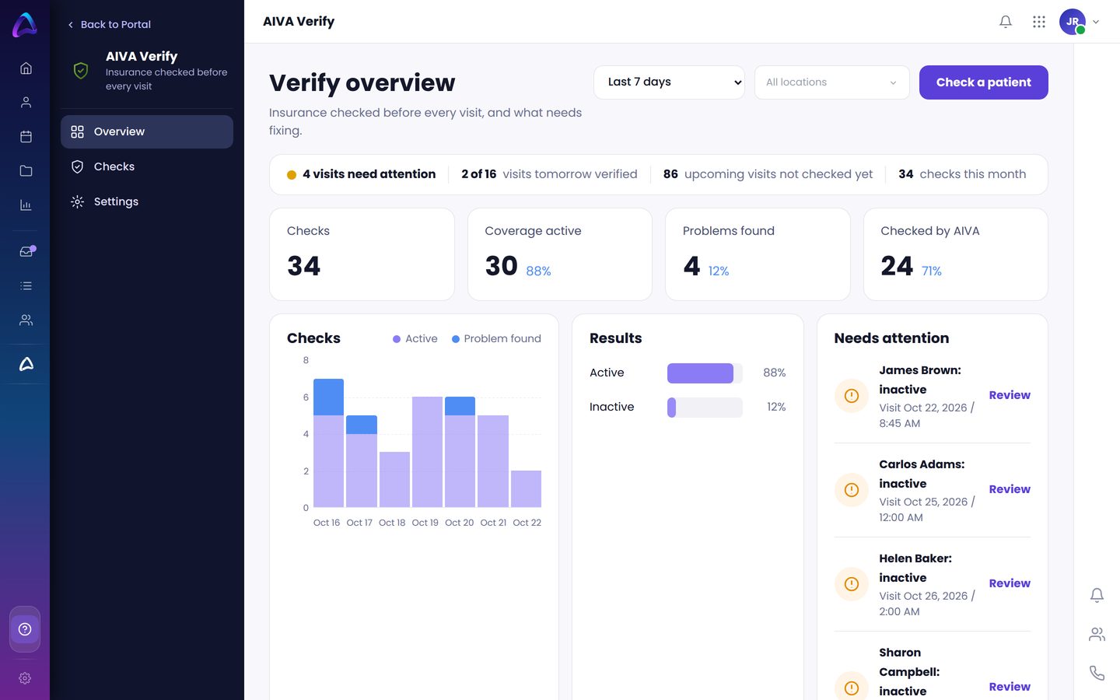1120x700 pixels.
Task: Click '86 upcoming visits not checked yet'
Action: pos(768,174)
